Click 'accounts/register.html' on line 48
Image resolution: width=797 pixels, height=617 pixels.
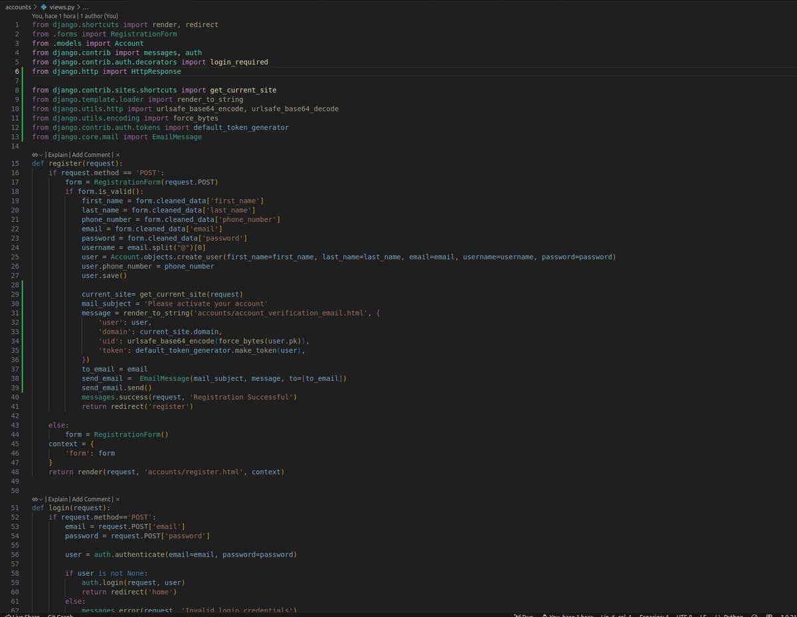coord(193,471)
